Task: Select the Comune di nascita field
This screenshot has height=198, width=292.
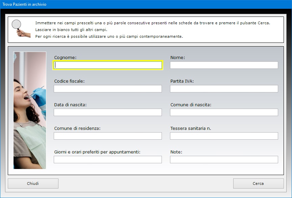Action: [x=224, y=112]
